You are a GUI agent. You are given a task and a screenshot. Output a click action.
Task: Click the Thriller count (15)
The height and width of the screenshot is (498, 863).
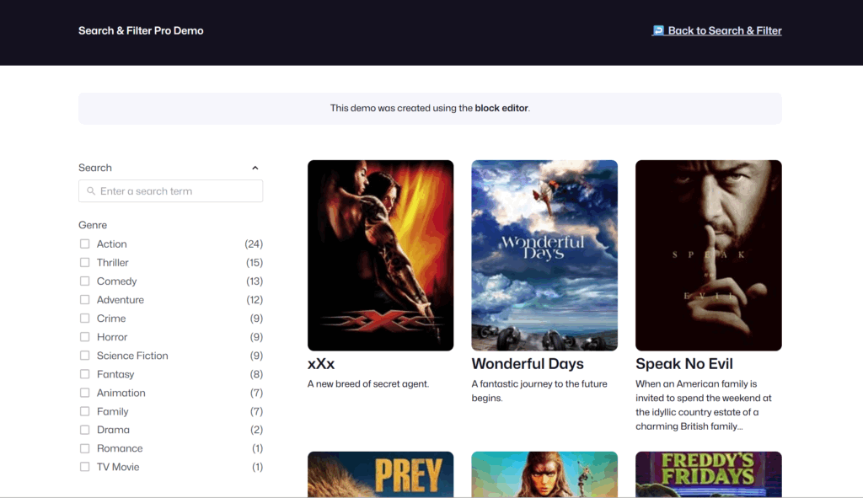[255, 262]
